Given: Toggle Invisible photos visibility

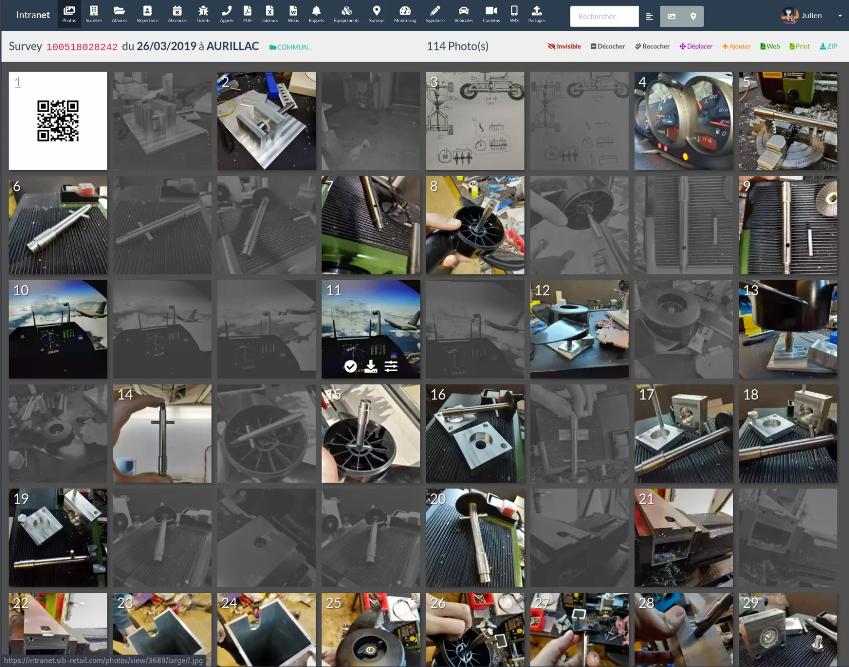Looking at the screenshot, I should tap(564, 46).
